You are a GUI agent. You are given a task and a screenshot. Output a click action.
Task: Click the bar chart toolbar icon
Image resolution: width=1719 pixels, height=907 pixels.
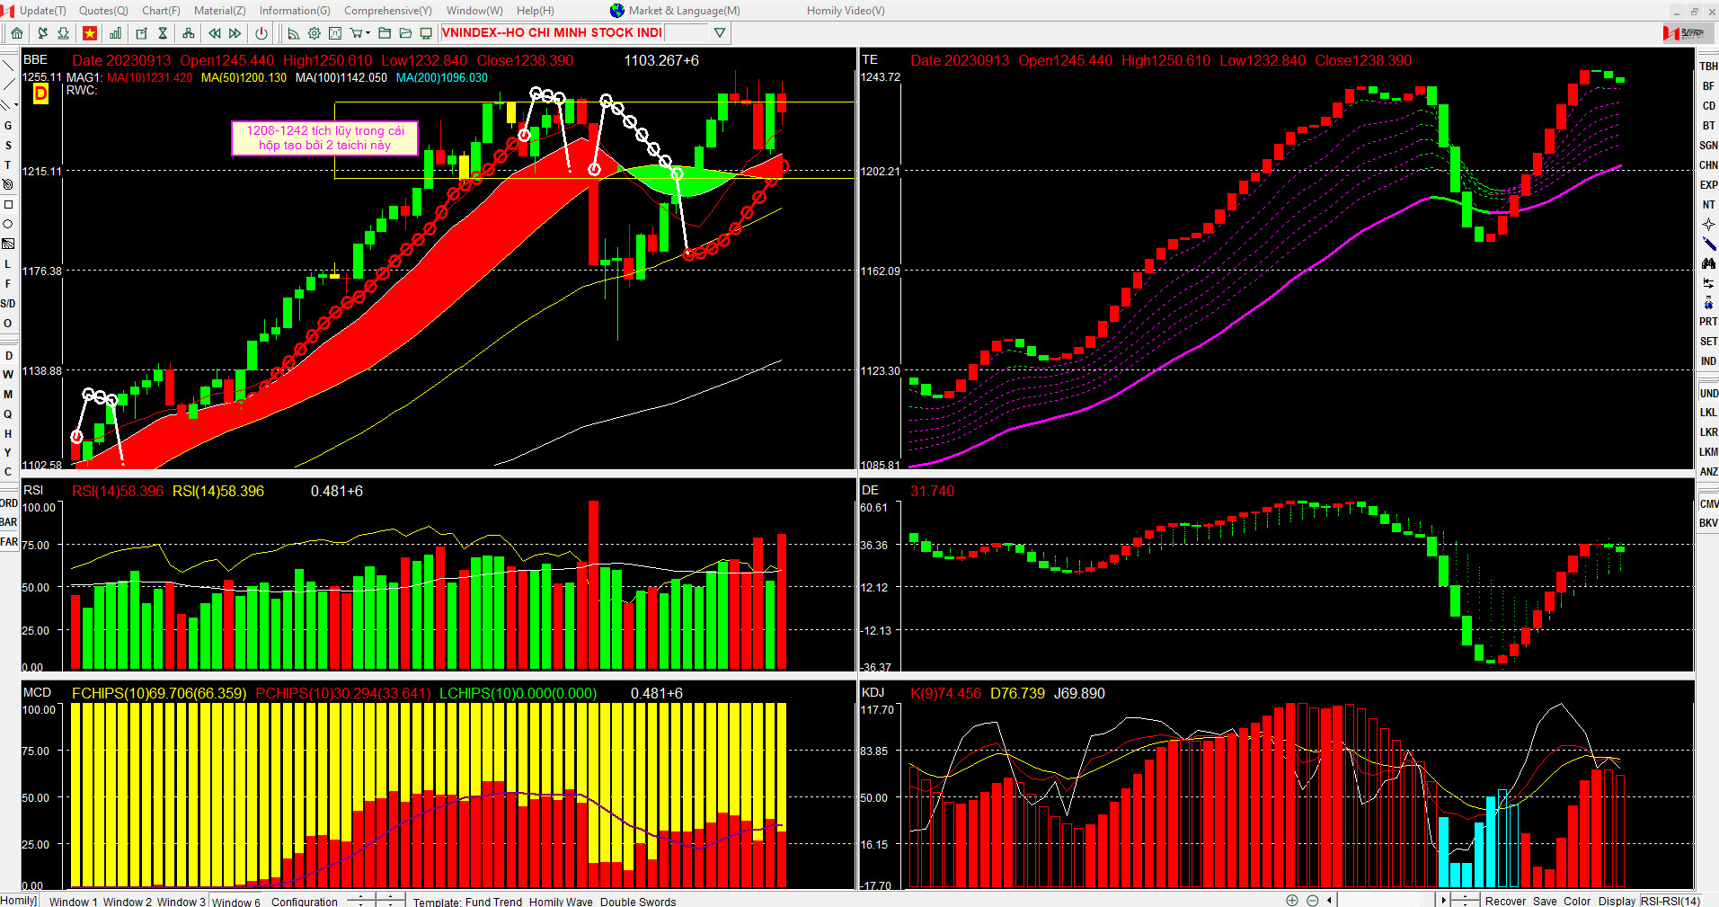pyautogui.click(x=116, y=33)
